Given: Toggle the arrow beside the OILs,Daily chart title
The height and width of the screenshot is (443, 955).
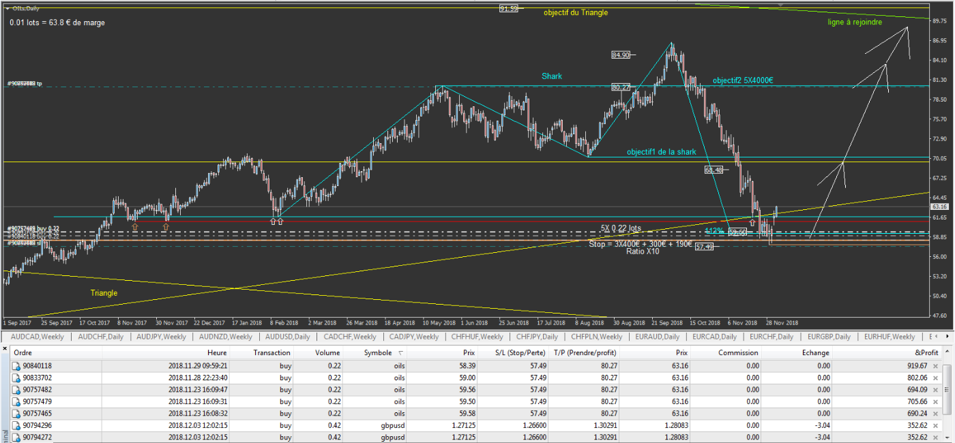Looking at the screenshot, I should click(x=6, y=8).
